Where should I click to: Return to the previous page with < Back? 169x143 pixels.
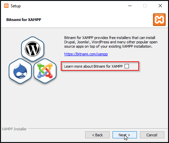(x=97, y=135)
